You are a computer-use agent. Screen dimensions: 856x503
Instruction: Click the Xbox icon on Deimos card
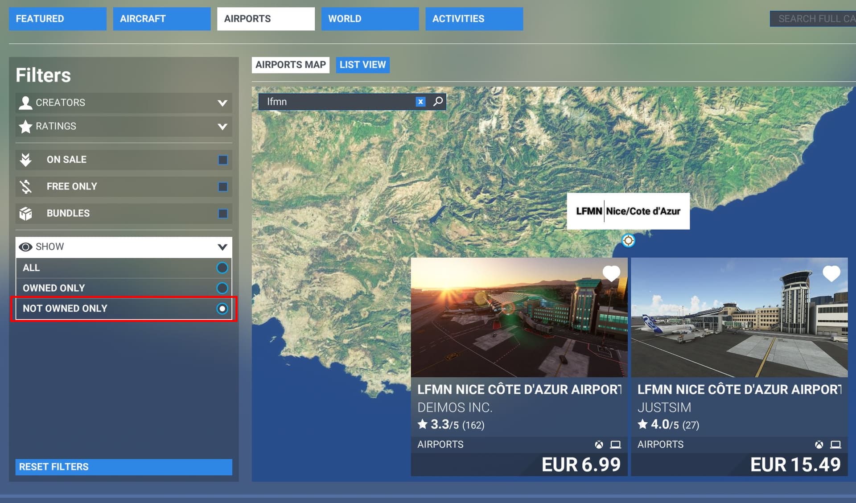[599, 445]
